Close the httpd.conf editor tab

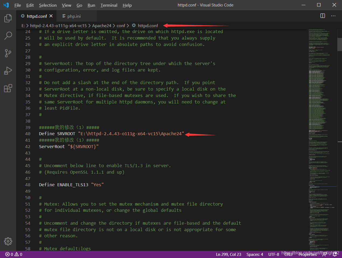click(x=51, y=16)
